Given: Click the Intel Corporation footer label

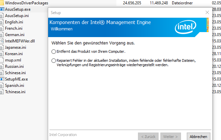Looking at the screenshot, I should pyautogui.click(x=63, y=135).
